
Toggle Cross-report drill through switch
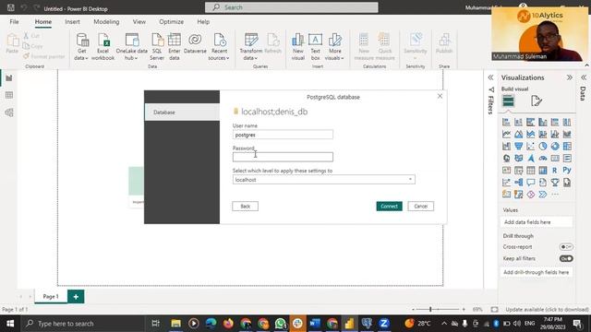(x=566, y=247)
